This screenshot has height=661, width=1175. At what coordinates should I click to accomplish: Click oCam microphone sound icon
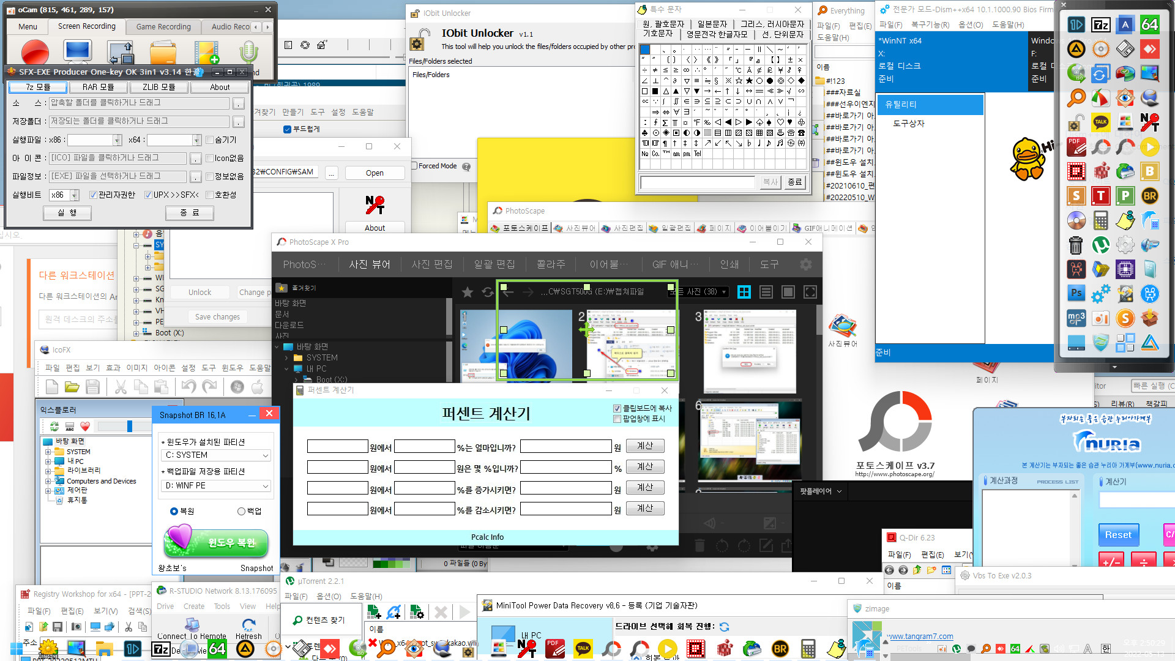pos(248,53)
